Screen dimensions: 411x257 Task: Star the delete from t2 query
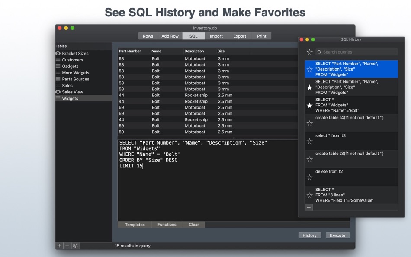click(310, 177)
